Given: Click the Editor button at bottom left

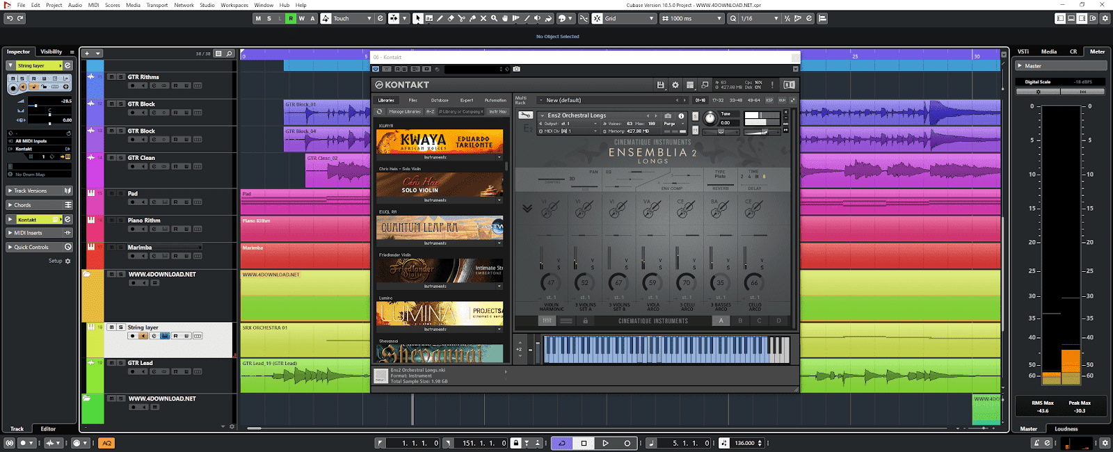Looking at the screenshot, I should point(48,428).
